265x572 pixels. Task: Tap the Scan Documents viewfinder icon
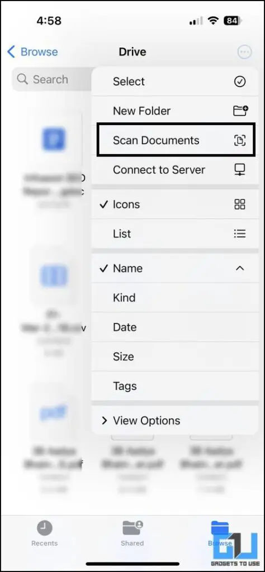240,140
